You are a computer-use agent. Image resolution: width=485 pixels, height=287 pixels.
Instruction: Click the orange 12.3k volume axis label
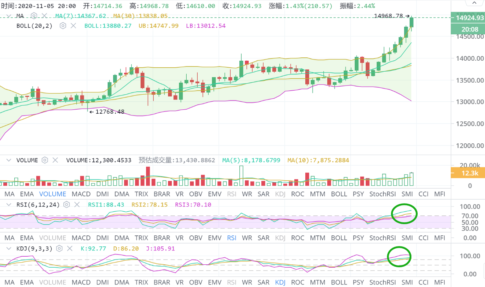[x=468, y=173]
